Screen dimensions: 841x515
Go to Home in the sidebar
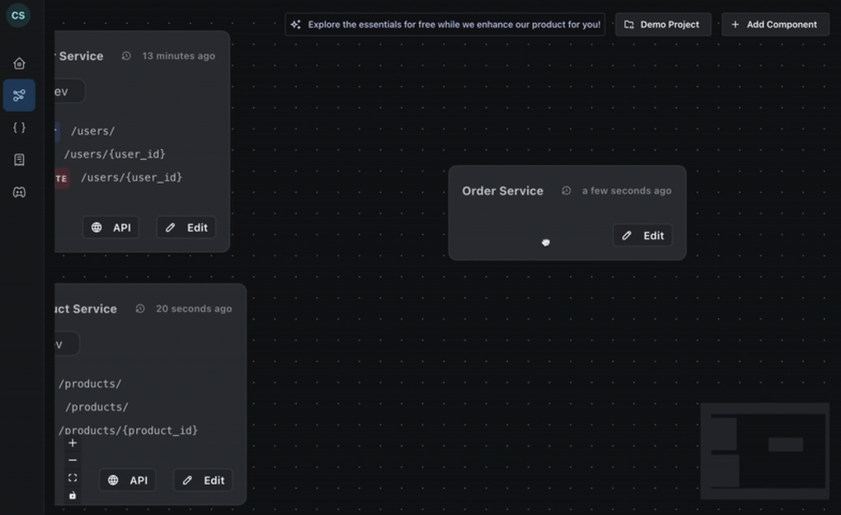pyautogui.click(x=19, y=63)
